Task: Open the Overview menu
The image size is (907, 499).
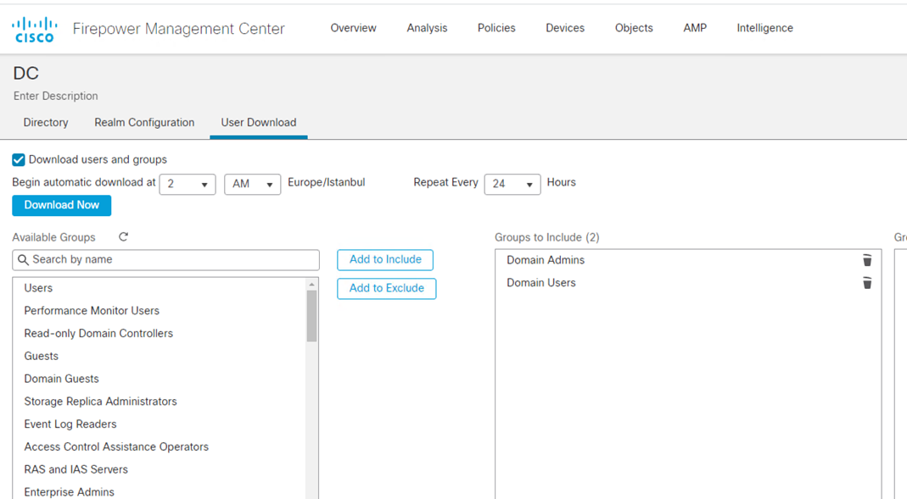Action: coord(354,28)
